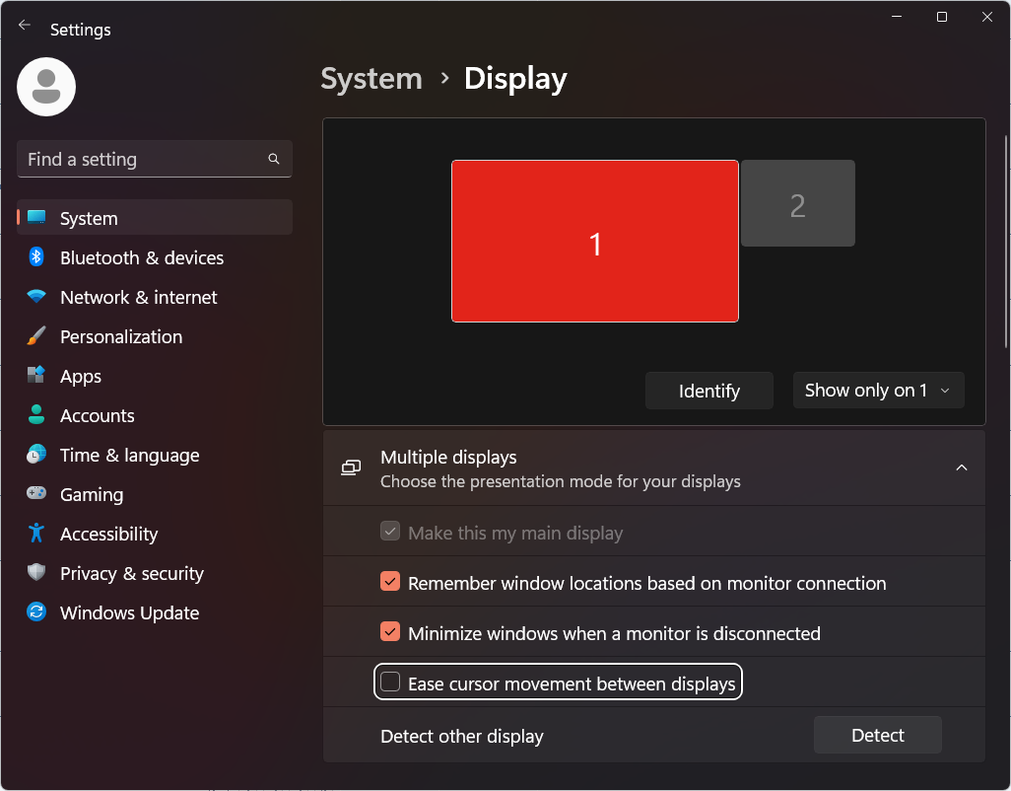
Task: Open the Show only on 1 dropdown
Action: coord(878,391)
